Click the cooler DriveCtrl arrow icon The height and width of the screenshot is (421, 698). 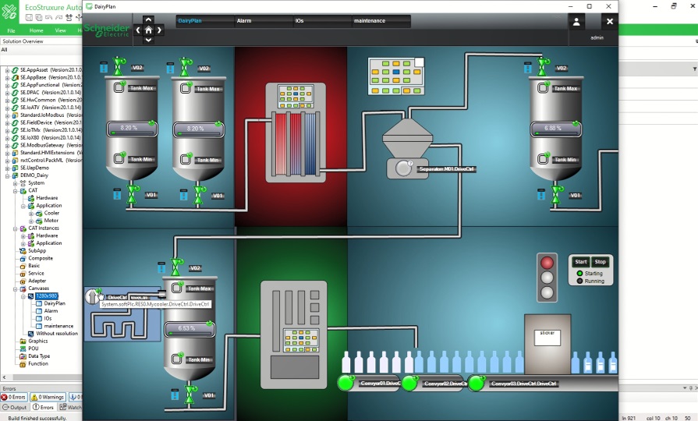click(93, 297)
